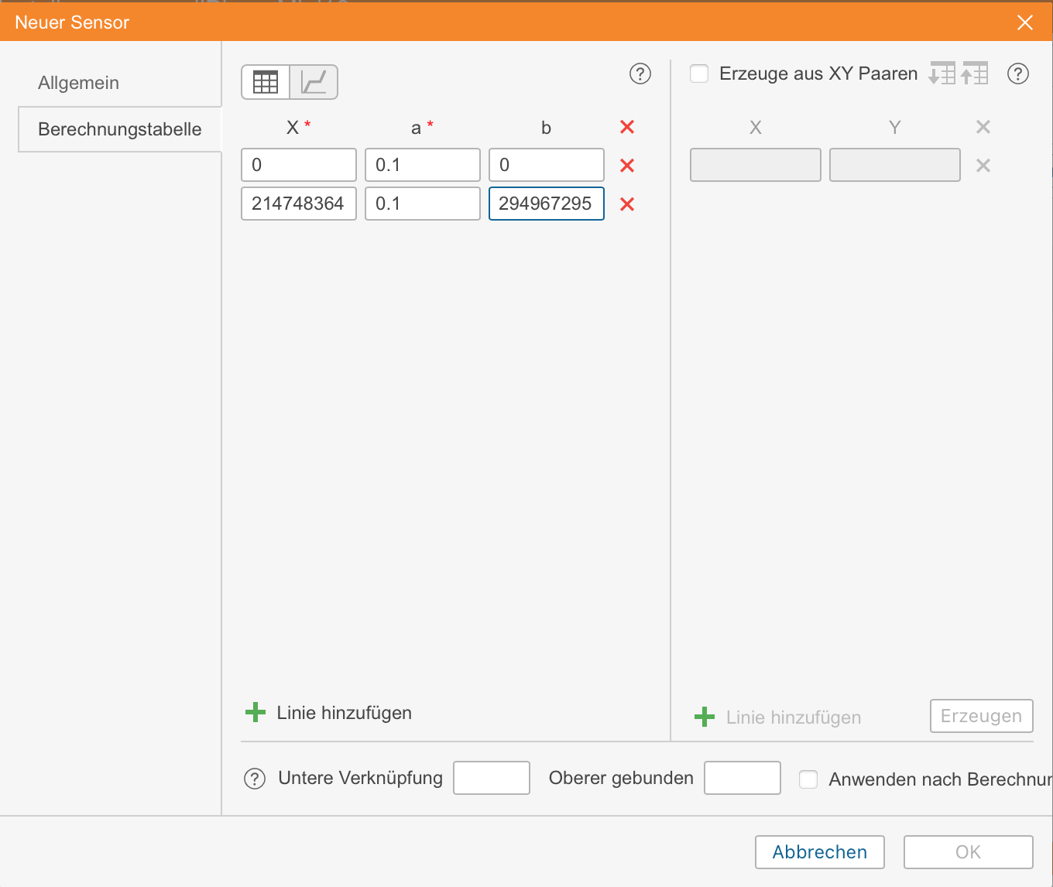Click b field containing 294967295
Image resolution: width=1053 pixels, height=887 pixels.
point(546,204)
